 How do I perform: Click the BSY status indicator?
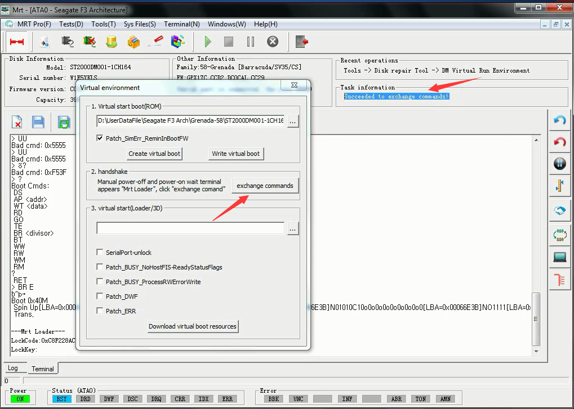62,399
